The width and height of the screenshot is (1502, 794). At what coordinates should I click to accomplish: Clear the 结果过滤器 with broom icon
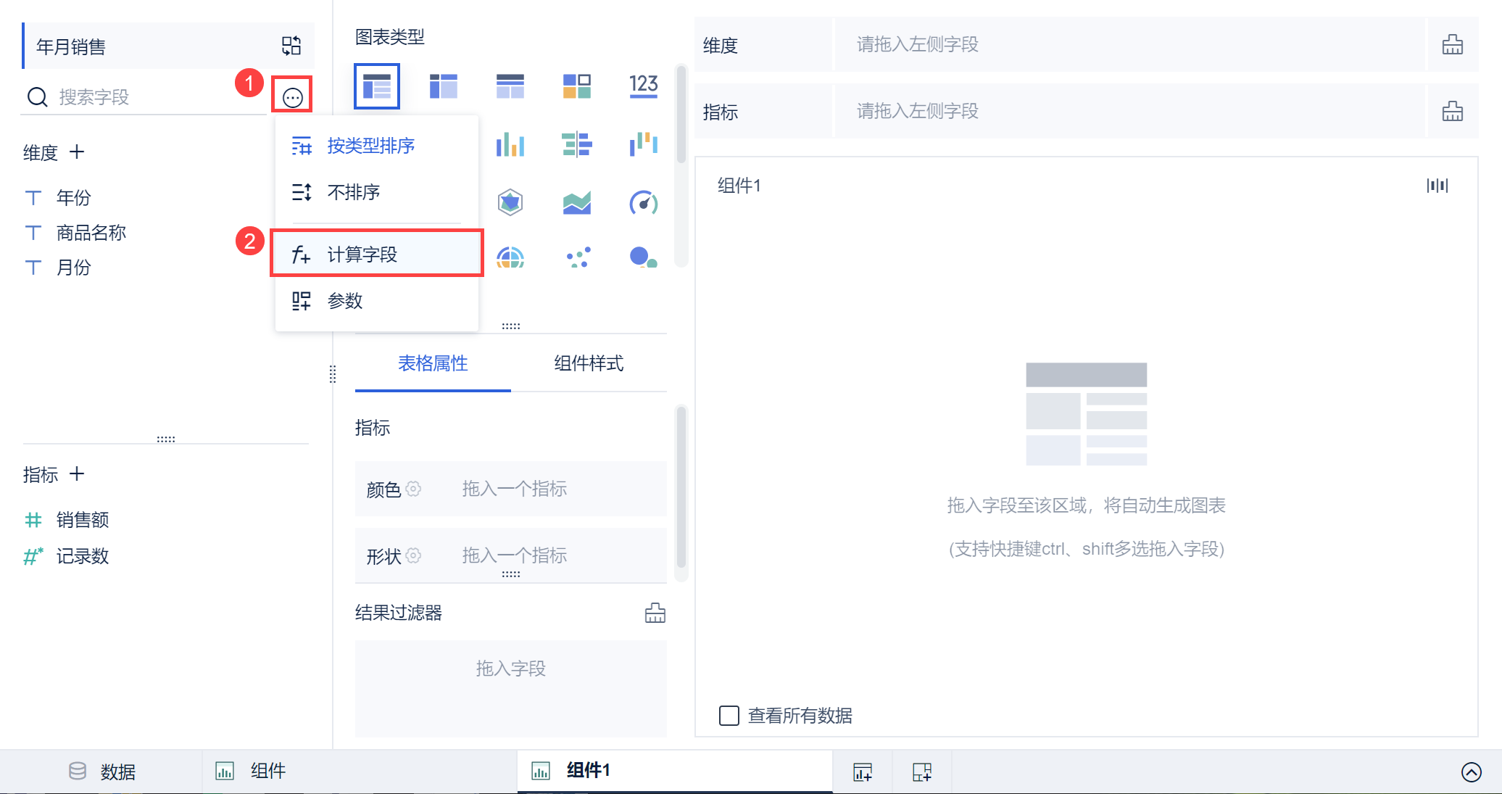tap(655, 613)
